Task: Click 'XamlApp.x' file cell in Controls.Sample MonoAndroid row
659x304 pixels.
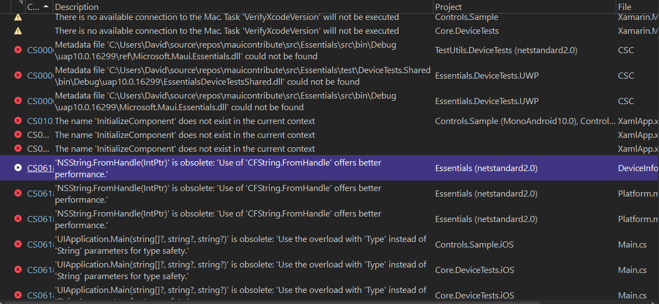Action: click(638, 121)
